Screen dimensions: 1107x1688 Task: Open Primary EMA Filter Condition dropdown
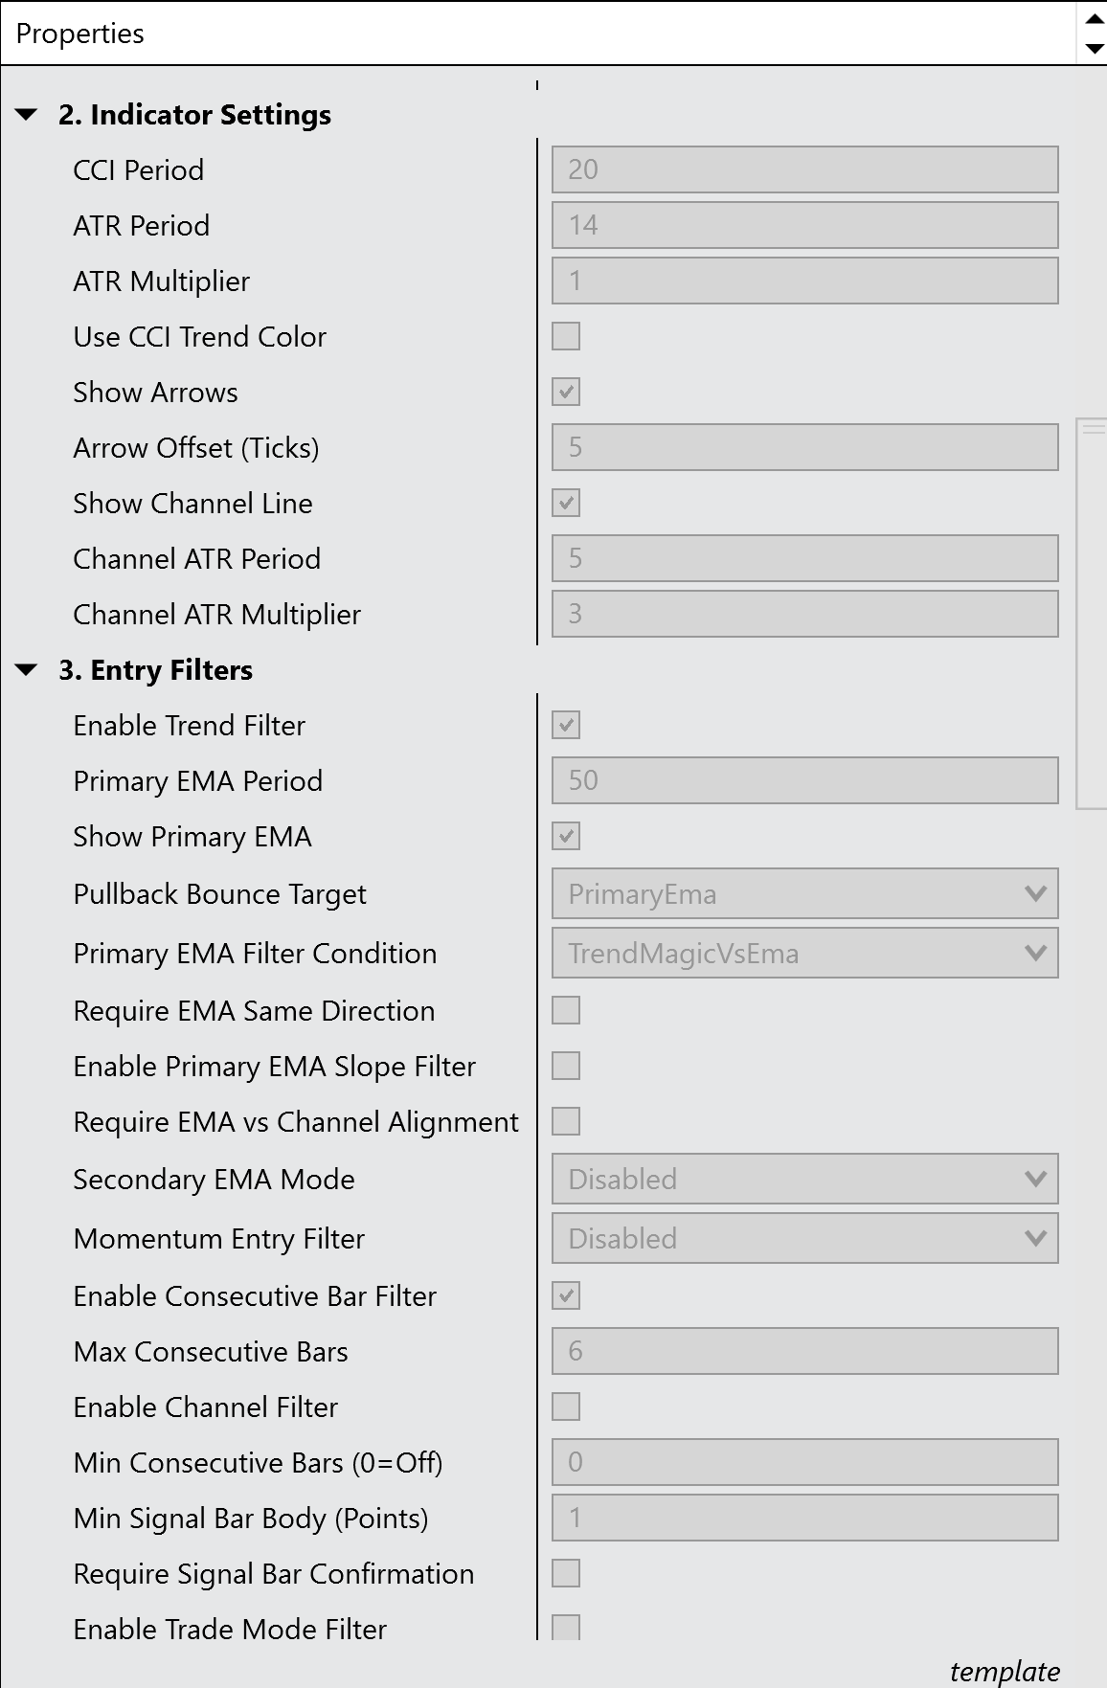point(804,954)
